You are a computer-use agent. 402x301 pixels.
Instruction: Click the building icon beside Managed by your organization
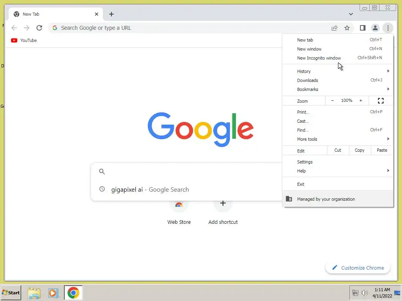click(x=289, y=199)
